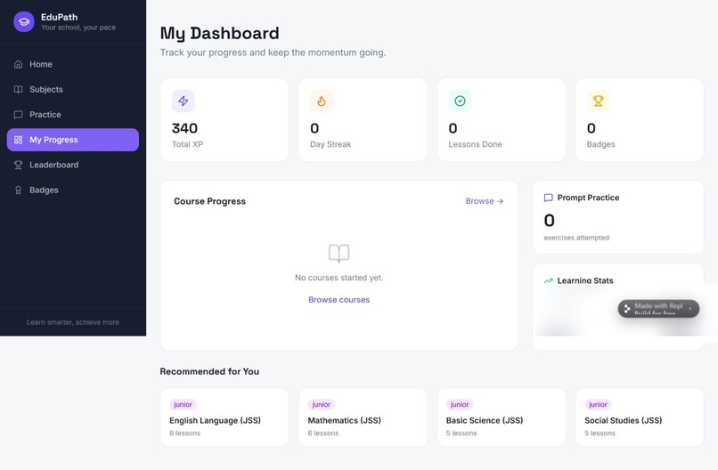Click the Badges trophy icon on stat card
The height and width of the screenshot is (470, 718).
coord(598,101)
